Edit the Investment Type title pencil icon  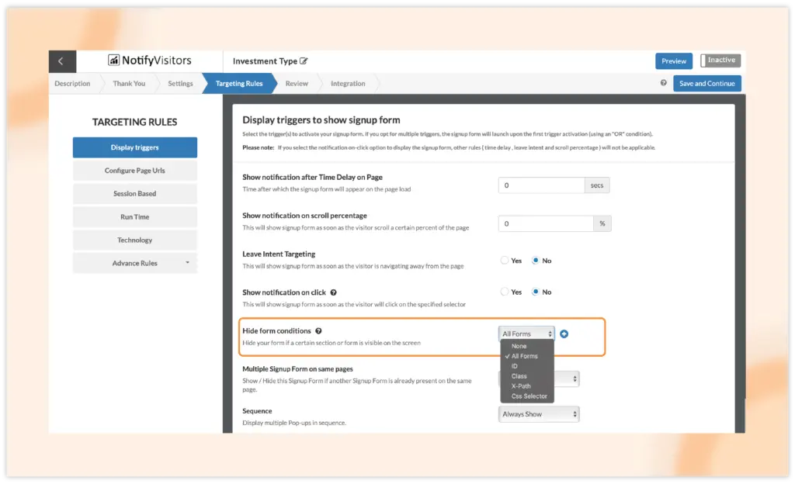[304, 61]
